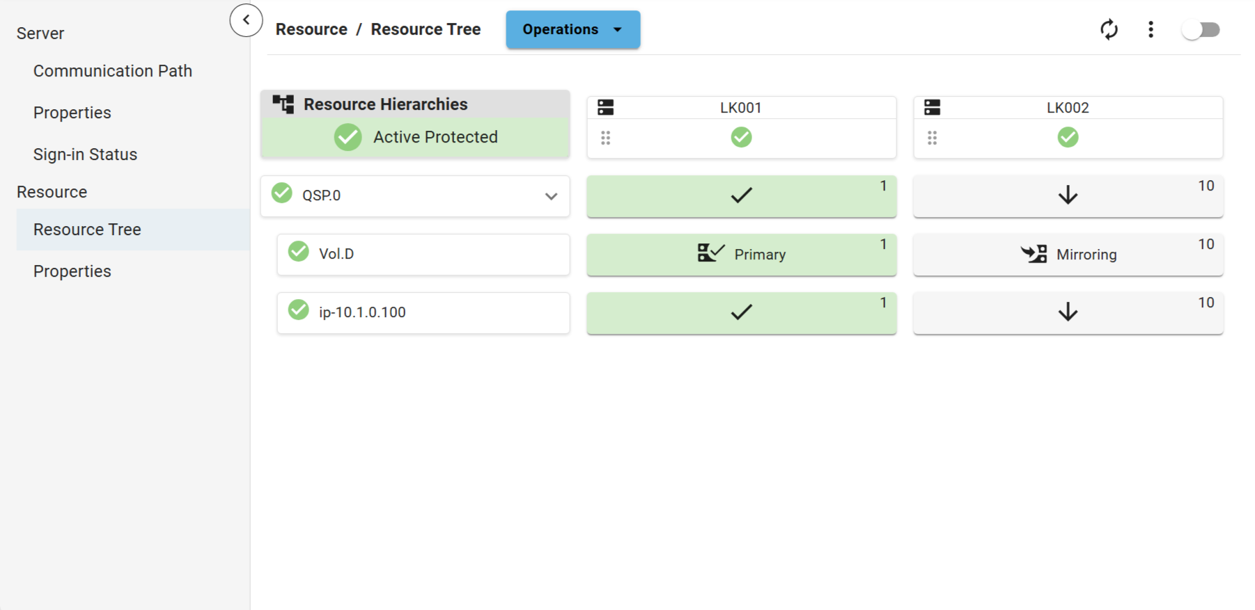This screenshot has width=1255, height=610.
Task: Click the Resource Hierarchies tree icon
Action: (x=283, y=104)
